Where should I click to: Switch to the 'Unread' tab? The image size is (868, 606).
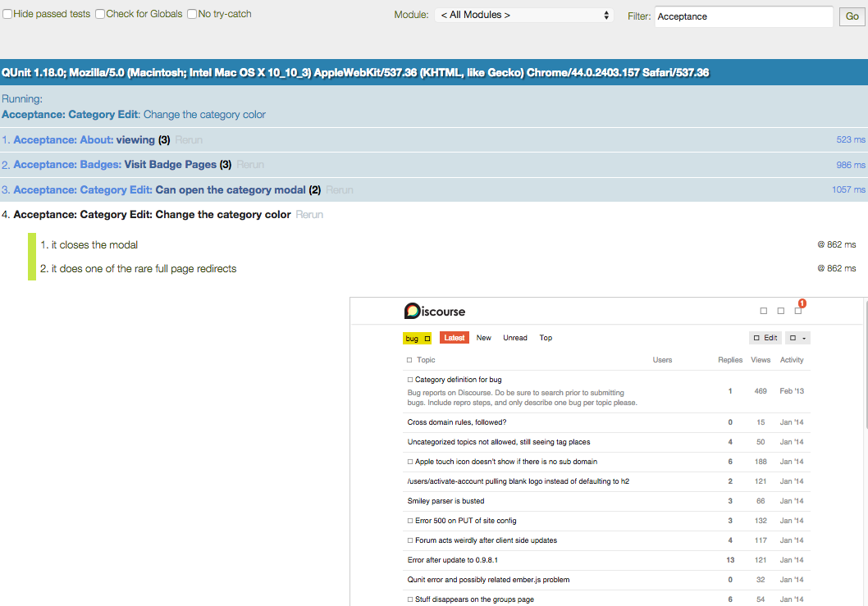(515, 338)
